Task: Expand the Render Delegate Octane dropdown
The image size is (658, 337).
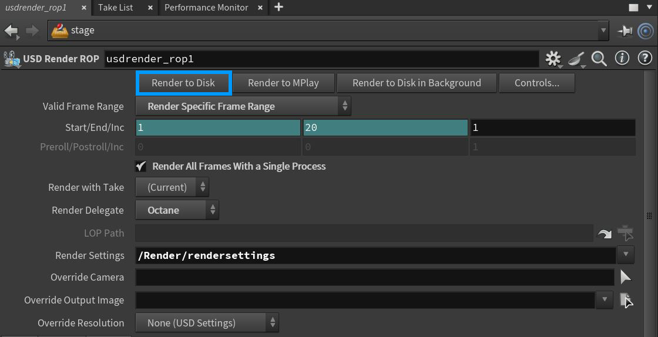Action: click(x=177, y=210)
